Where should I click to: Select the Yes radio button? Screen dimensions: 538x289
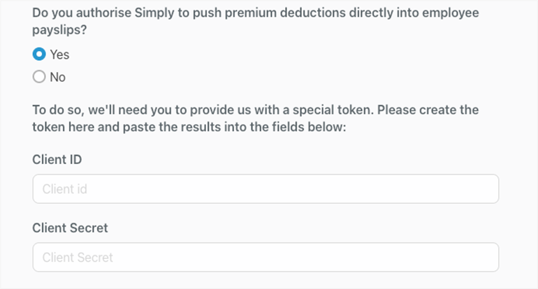coord(39,54)
